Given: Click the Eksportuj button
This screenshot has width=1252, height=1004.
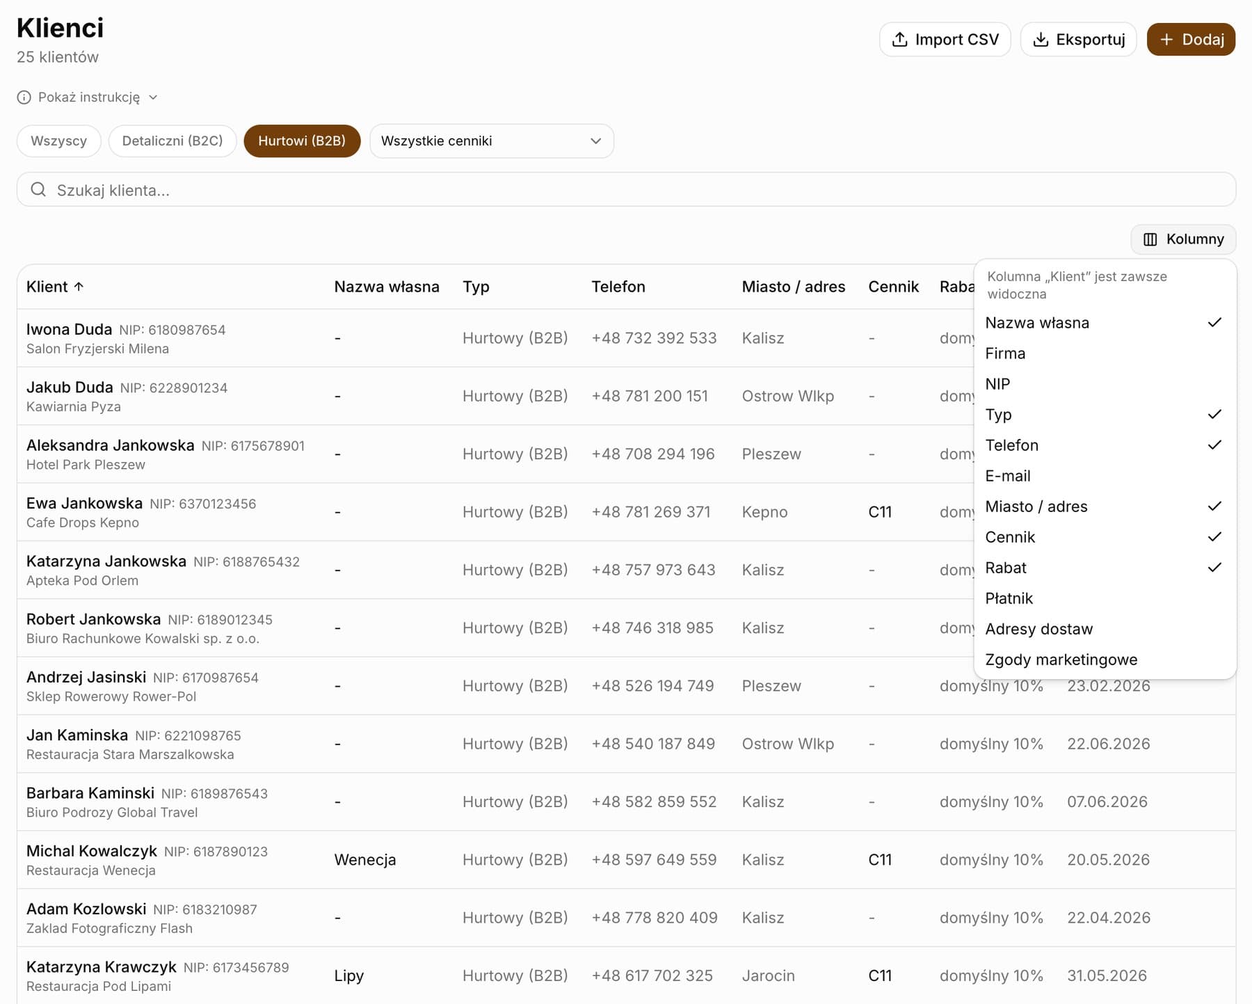Looking at the screenshot, I should tap(1078, 40).
